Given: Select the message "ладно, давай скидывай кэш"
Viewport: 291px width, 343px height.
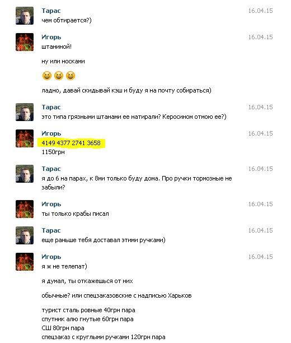Looking at the screenshot, I should (126, 90).
